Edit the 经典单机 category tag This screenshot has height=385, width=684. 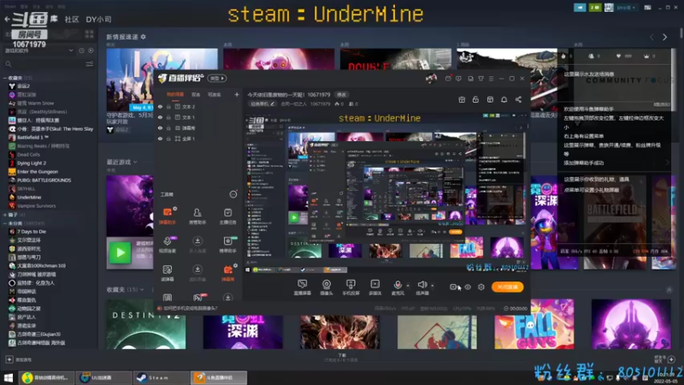262,104
